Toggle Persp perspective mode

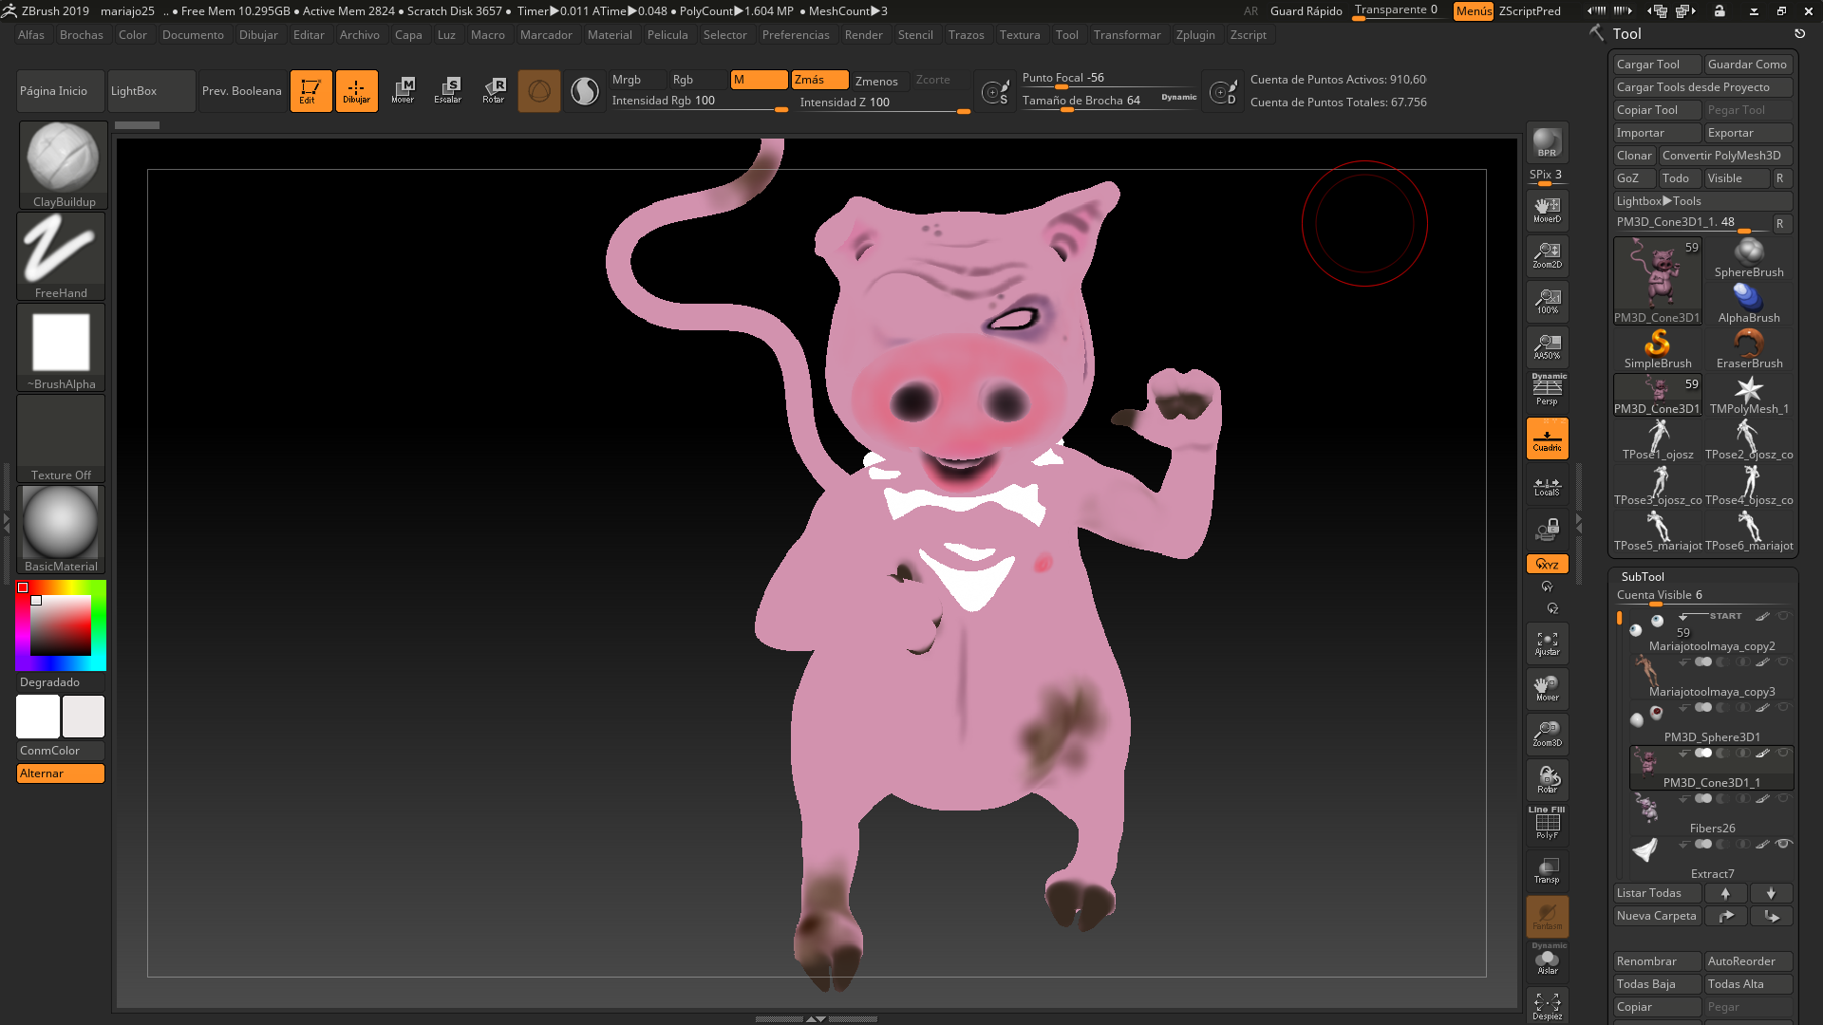click(x=1547, y=390)
